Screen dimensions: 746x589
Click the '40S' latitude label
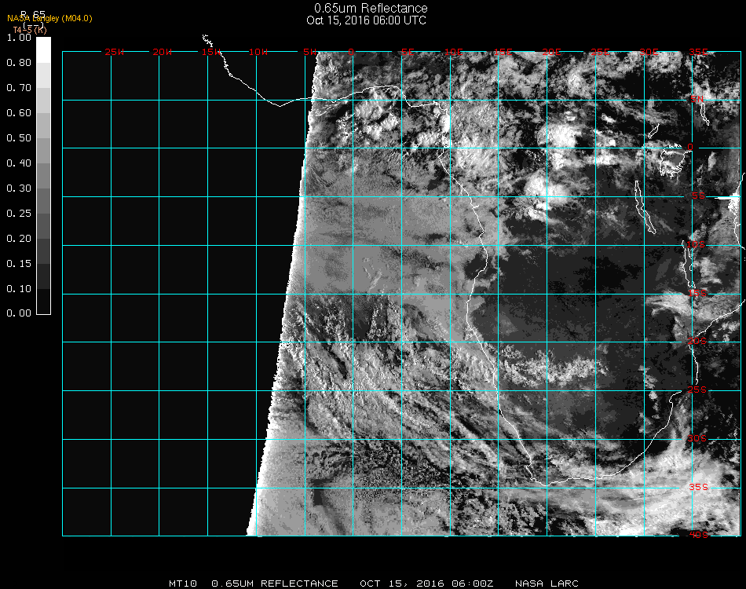coord(698,535)
